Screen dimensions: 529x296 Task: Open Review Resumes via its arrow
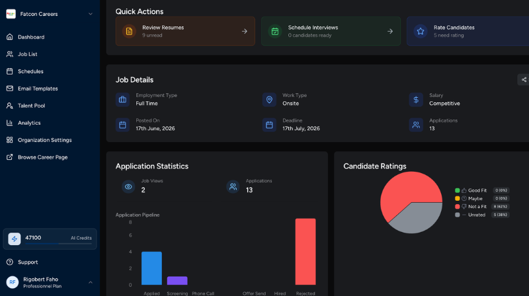coord(245,31)
